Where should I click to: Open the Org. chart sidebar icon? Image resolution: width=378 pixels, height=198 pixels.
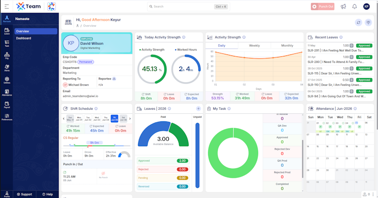7,55
